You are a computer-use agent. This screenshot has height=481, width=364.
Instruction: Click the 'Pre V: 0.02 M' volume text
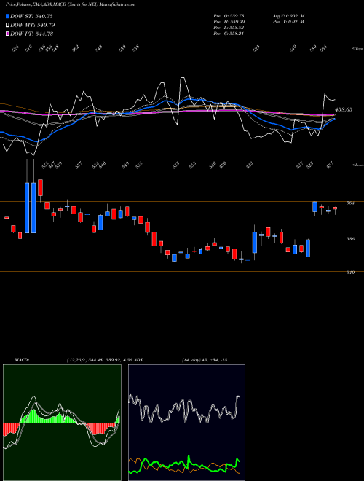tap(288, 22)
